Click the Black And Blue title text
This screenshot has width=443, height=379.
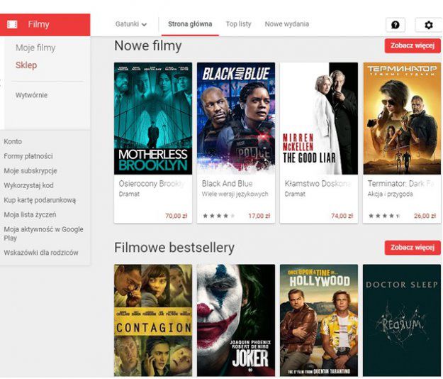point(227,184)
